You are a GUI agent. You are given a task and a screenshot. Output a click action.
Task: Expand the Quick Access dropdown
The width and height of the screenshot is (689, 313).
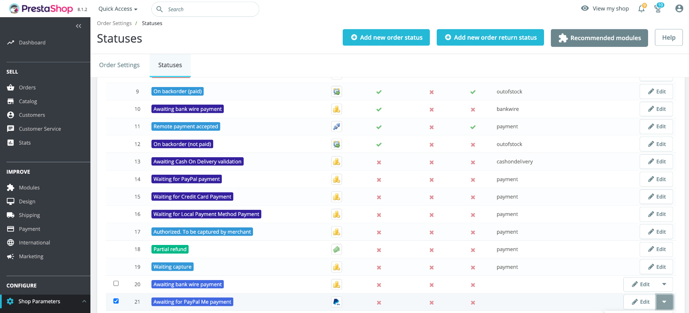118,9
